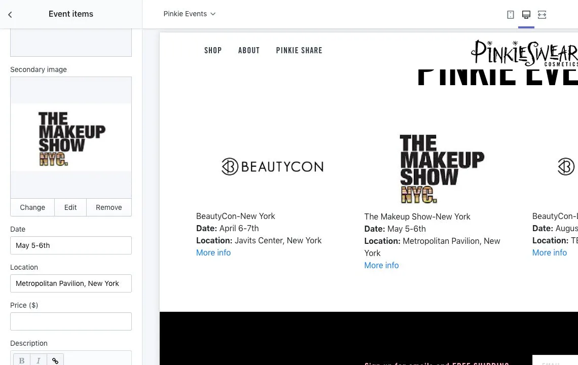The width and height of the screenshot is (578, 365).
Task: Select the Makeup Show secondary image thumbnail
Action: [71, 137]
